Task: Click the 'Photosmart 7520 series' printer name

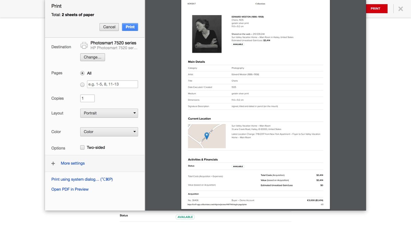Action: pyautogui.click(x=113, y=43)
